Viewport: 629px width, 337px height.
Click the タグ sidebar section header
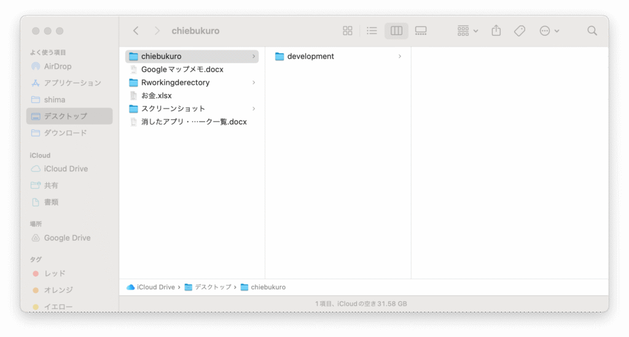pos(36,260)
